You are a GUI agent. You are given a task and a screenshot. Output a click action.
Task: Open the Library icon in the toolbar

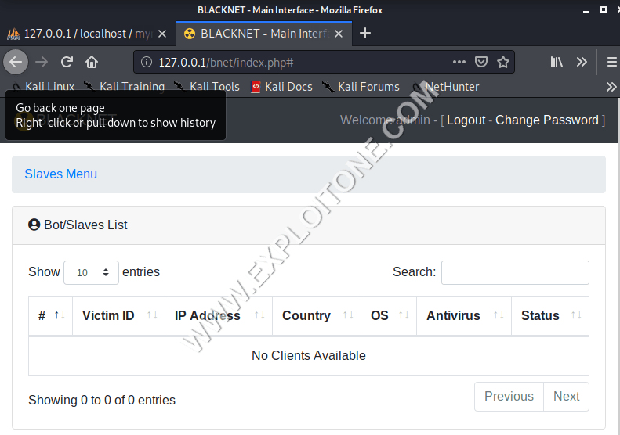tap(557, 62)
